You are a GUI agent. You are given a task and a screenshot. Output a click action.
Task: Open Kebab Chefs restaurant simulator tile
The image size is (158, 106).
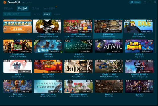[x=77, y=26]
